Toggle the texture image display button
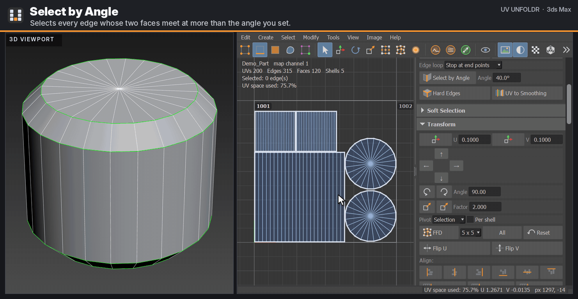This screenshot has width=578, height=299. (505, 50)
